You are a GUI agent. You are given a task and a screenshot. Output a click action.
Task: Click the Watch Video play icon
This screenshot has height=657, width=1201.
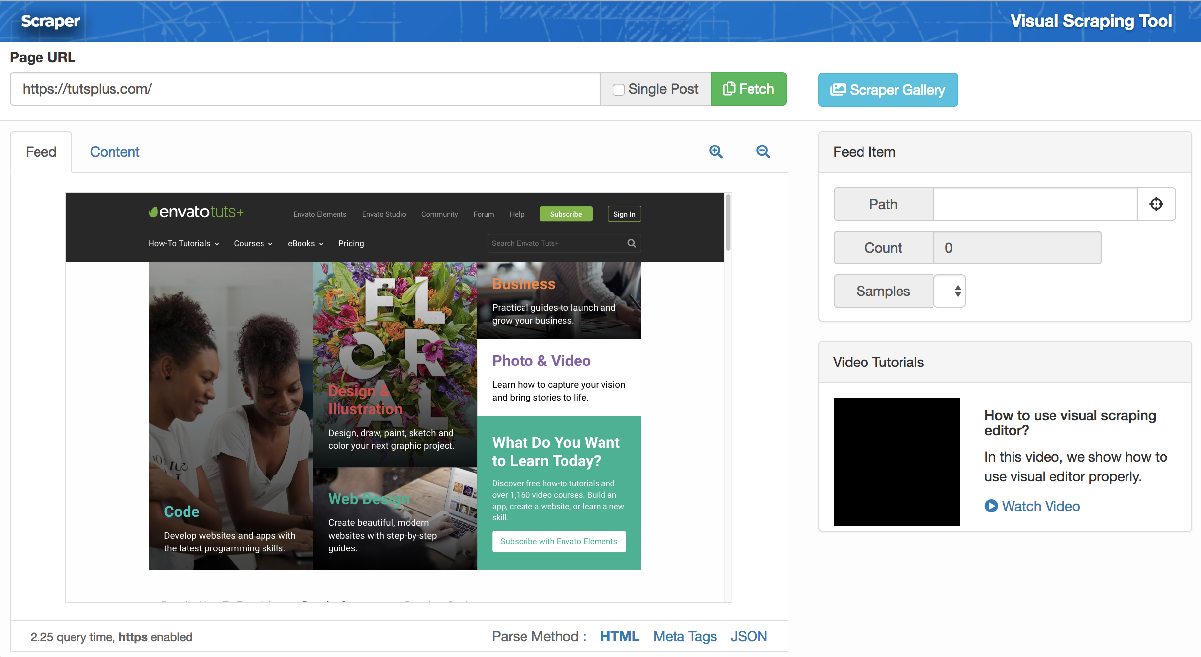(991, 506)
